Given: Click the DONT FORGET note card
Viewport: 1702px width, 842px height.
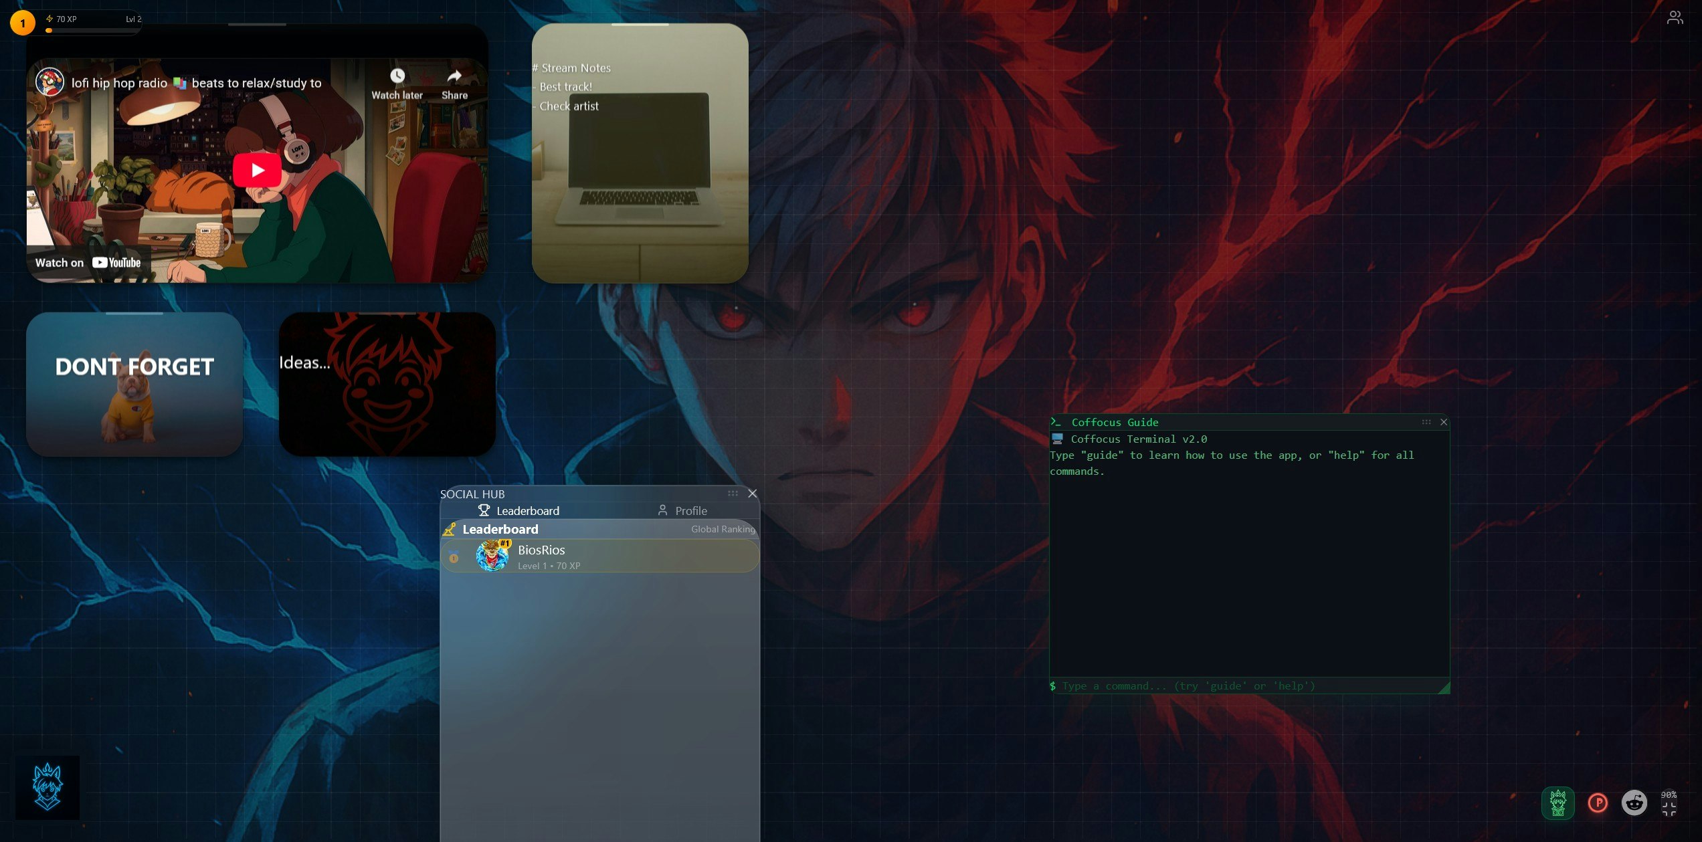Looking at the screenshot, I should click(x=134, y=385).
